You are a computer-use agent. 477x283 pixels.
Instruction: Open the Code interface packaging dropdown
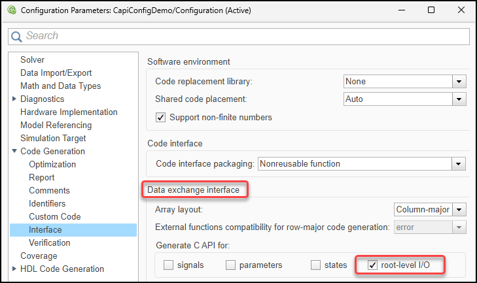pos(459,164)
